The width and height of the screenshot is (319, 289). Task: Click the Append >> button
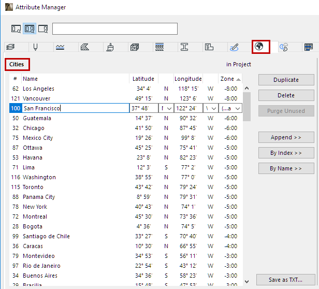(286, 137)
